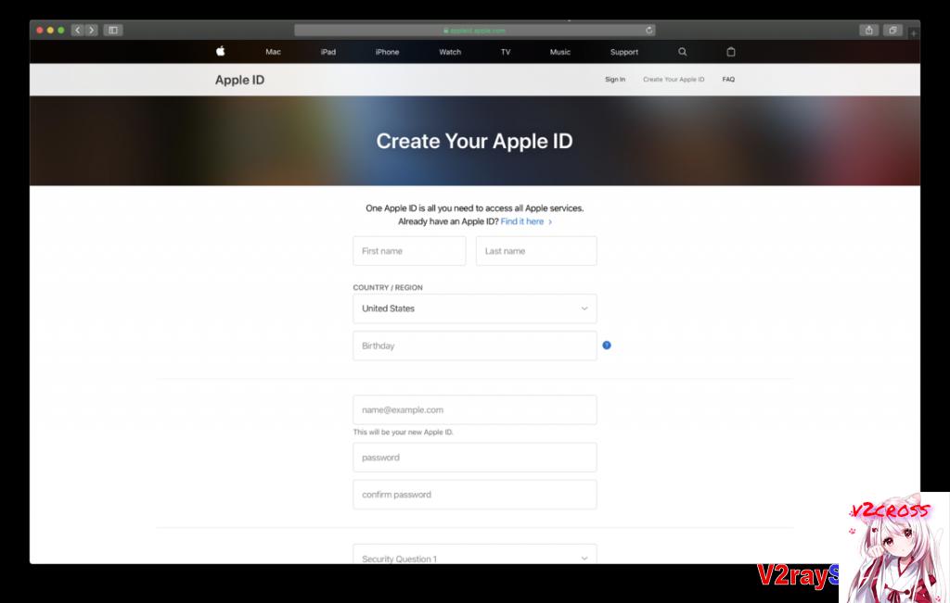This screenshot has height=603, width=950.
Task: Open the Music menu item
Action: (560, 52)
